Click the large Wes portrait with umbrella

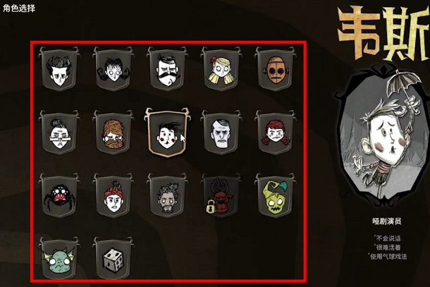[384, 139]
